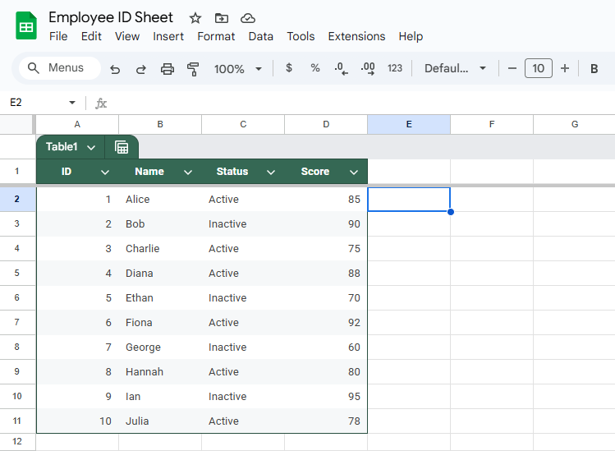The height and width of the screenshot is (451, 615).
Task: Select the score cell 95
Action: [326, 397]
